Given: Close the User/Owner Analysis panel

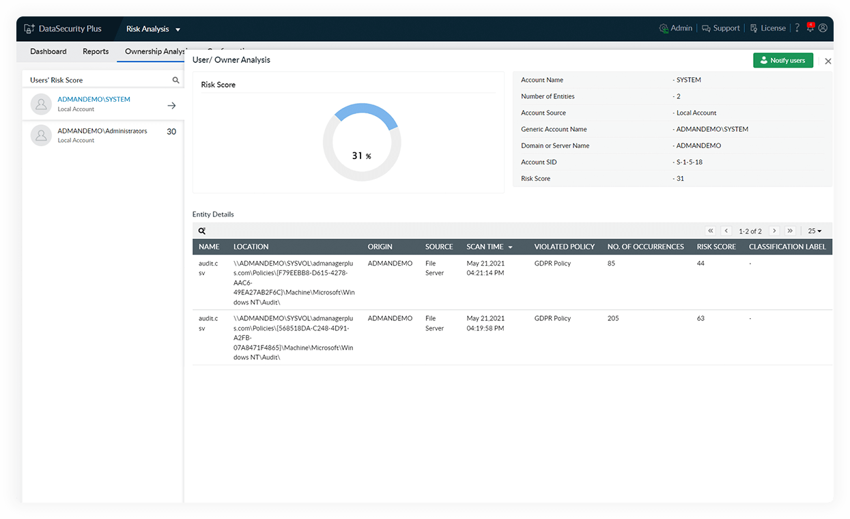Looking at the screenshot, I should pyautogui.click(x=827, y=61).
